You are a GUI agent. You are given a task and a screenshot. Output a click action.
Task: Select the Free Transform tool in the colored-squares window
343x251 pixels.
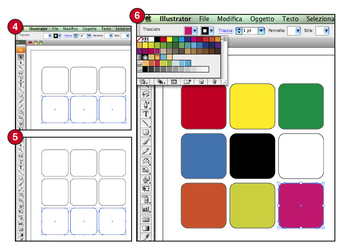click(x=146, y=188)
